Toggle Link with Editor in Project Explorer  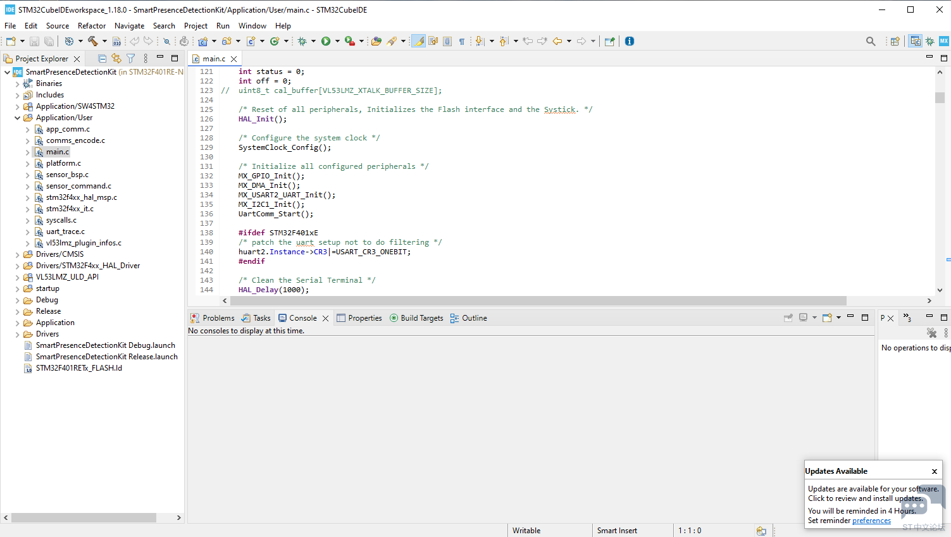[x=116, y=58]
